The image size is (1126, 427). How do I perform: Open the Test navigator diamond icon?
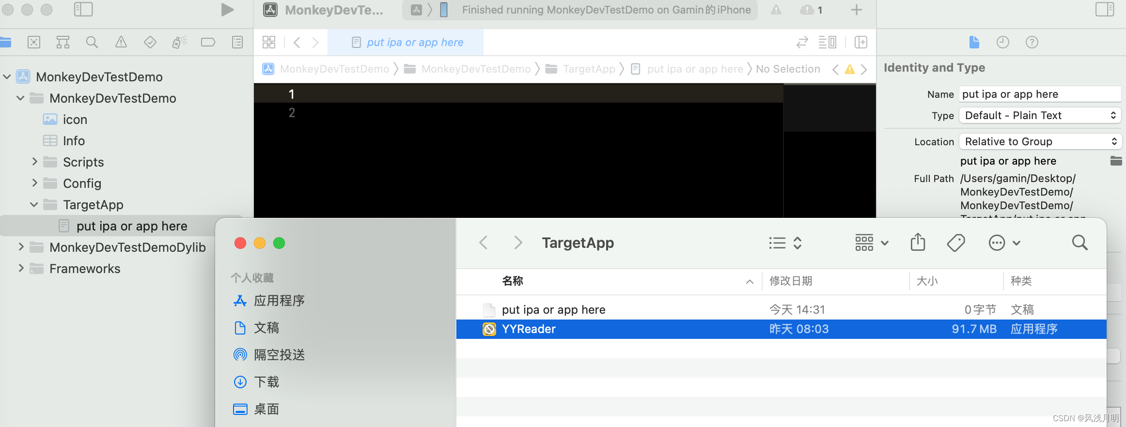(x=150, y=42)
